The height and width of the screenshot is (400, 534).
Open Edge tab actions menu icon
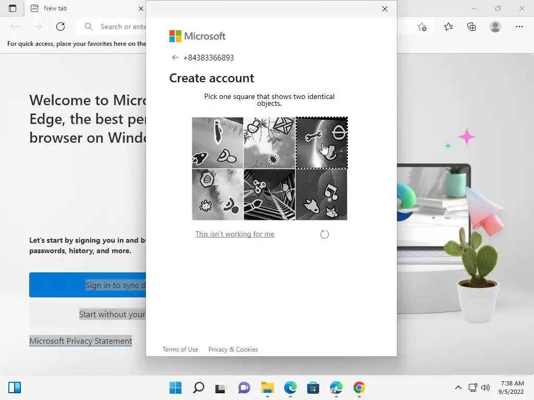coord(13,8)
